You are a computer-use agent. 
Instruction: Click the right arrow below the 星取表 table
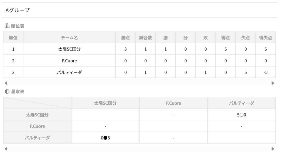tap(273, 149)
